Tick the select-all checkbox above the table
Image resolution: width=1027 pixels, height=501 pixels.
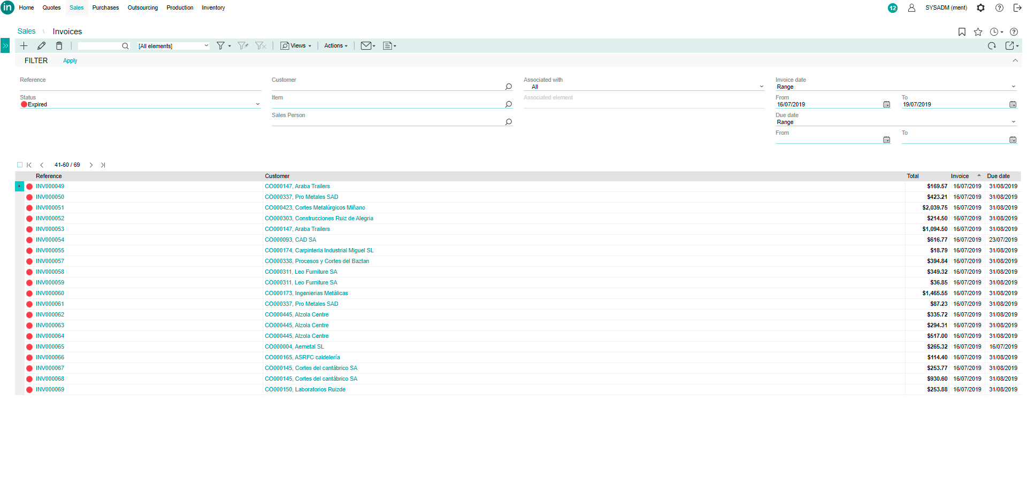tap(20, 165)
